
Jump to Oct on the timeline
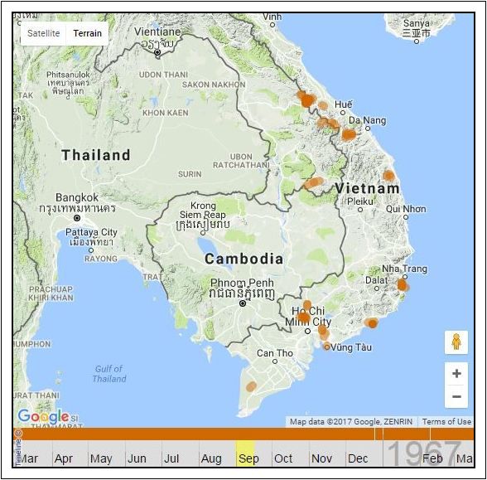tap(283, 458)
